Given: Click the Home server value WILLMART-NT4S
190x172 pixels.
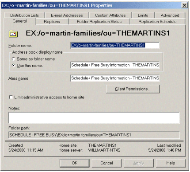Looking at the screenshot, I should point(104,150).
